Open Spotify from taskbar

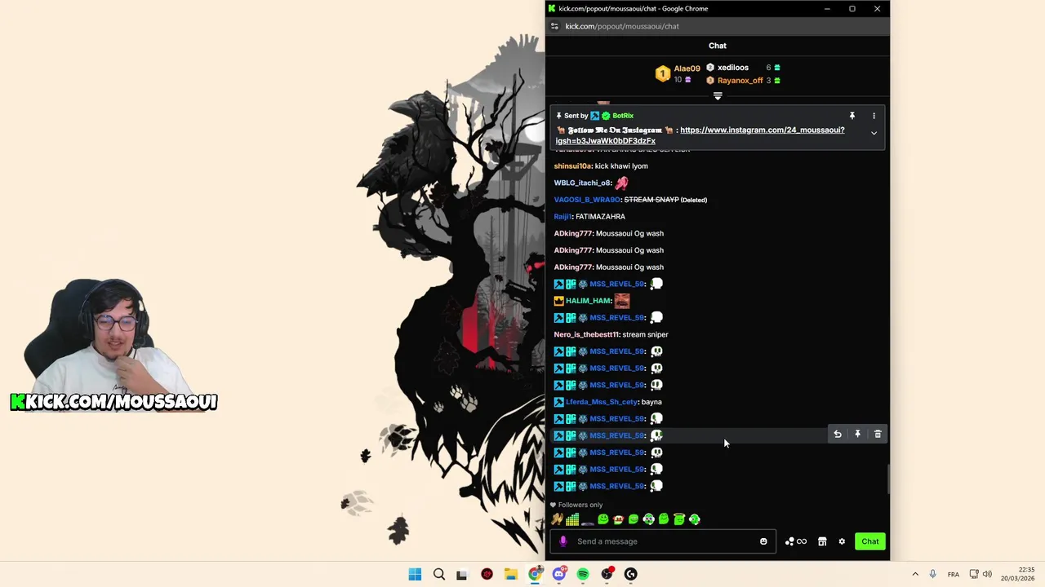click(x=583, y=574)
